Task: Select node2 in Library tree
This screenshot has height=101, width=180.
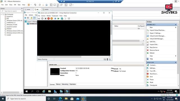Action: coord(9,35)
